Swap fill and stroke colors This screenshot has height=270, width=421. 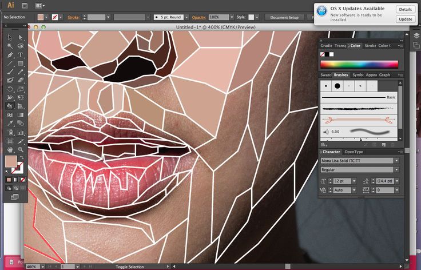pyautogui.click(x=22, y=157)
